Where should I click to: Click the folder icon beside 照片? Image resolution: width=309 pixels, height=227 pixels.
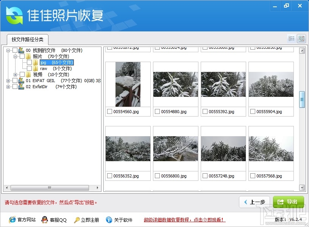pyautogui.click(x=28, y=56)
